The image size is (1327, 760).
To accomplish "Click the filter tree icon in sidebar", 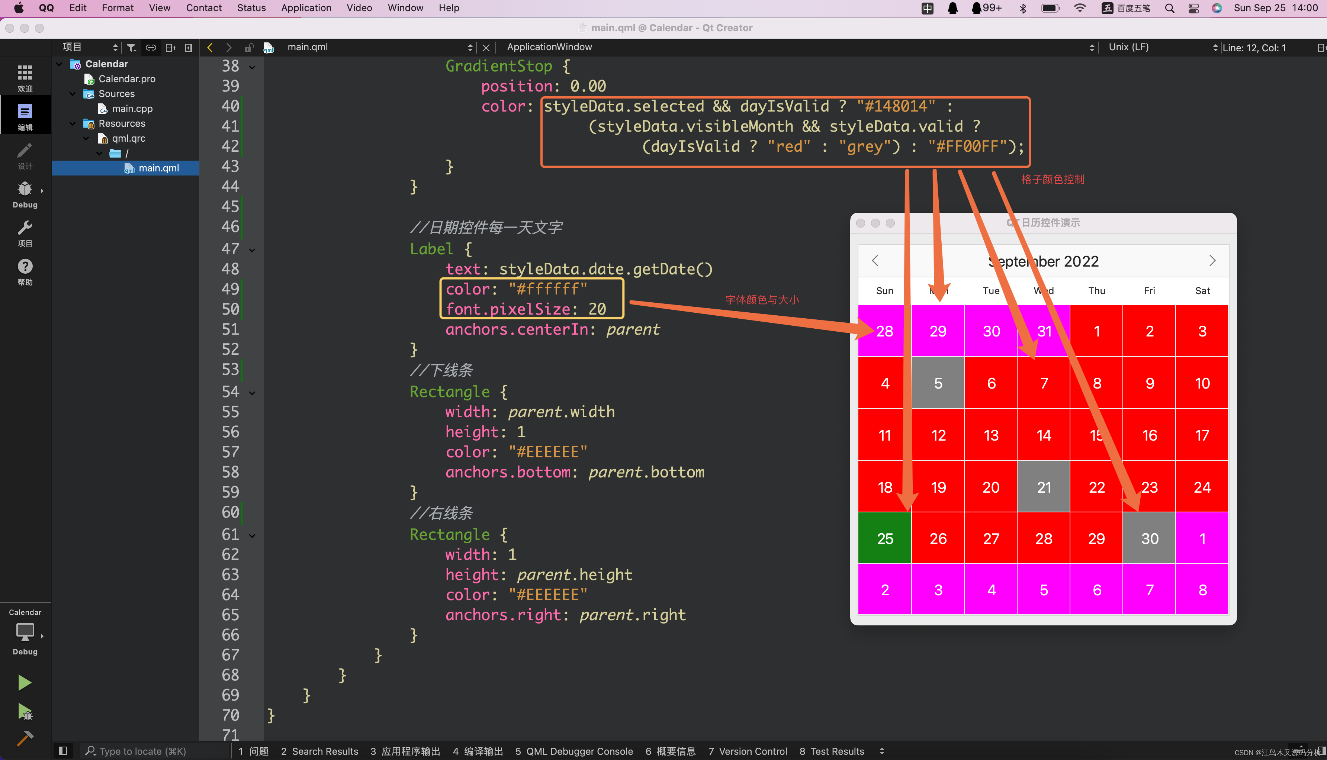I will [x=132, y=48].
